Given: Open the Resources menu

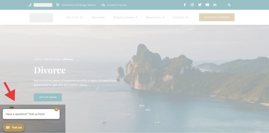Looking at the screenshot, I should coord(153,17).
